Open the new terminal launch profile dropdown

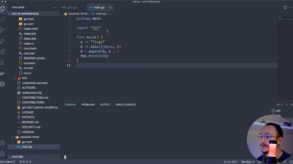pyautogui.click(x=282, y=104)
